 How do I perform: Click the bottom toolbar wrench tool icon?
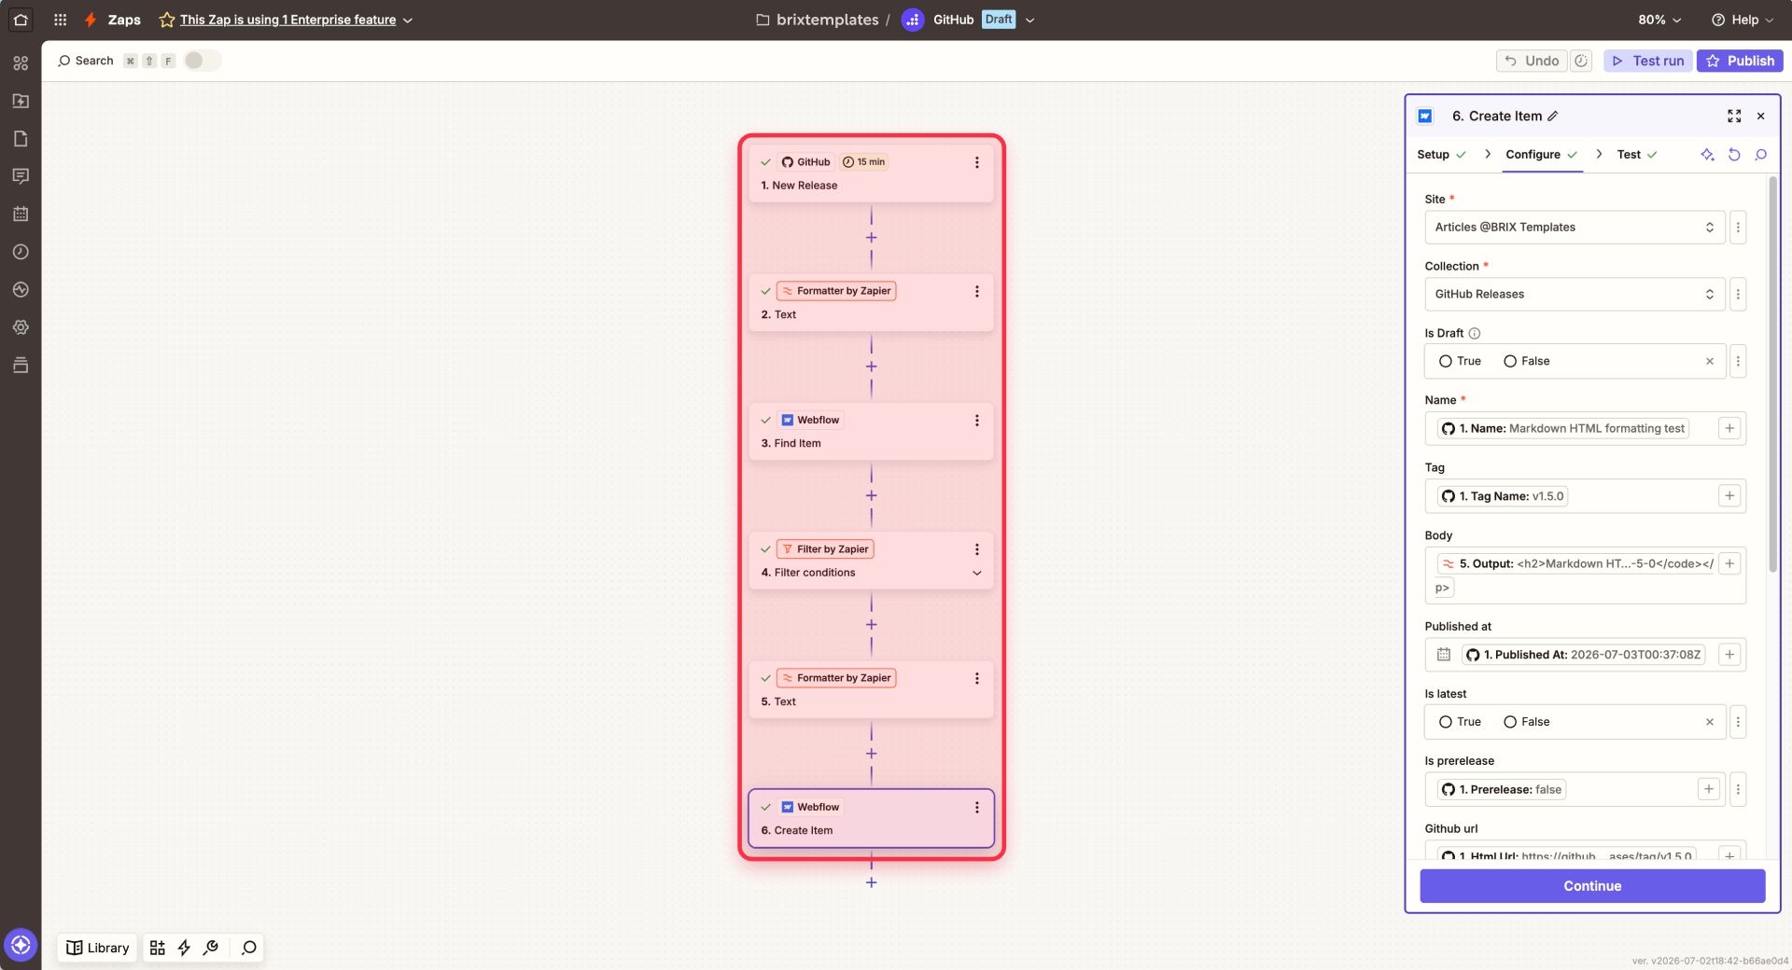click(211, 948)
